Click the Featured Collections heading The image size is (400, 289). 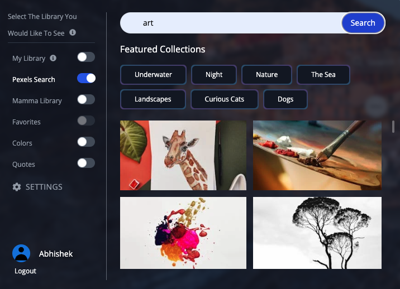click(x=163, y=49)
